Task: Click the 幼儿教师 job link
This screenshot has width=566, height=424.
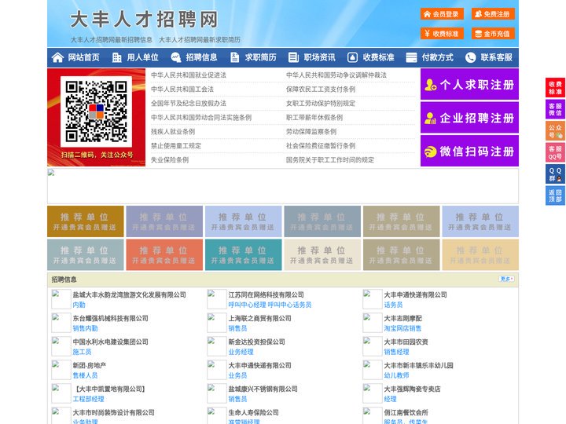Action: click(x=396, y=375)
